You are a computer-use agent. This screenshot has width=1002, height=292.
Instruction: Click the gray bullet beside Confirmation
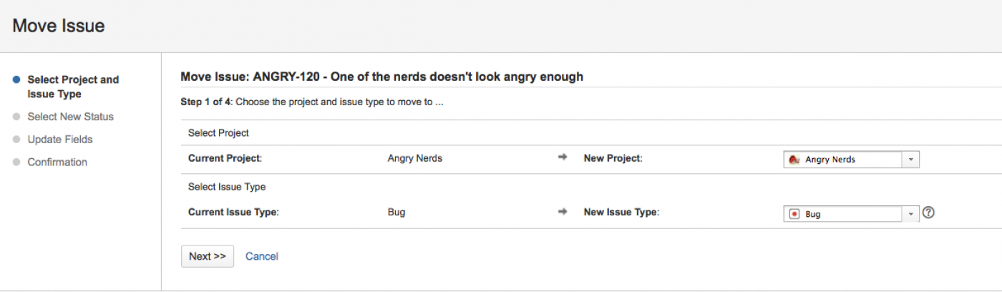click(x=16, y=162)
